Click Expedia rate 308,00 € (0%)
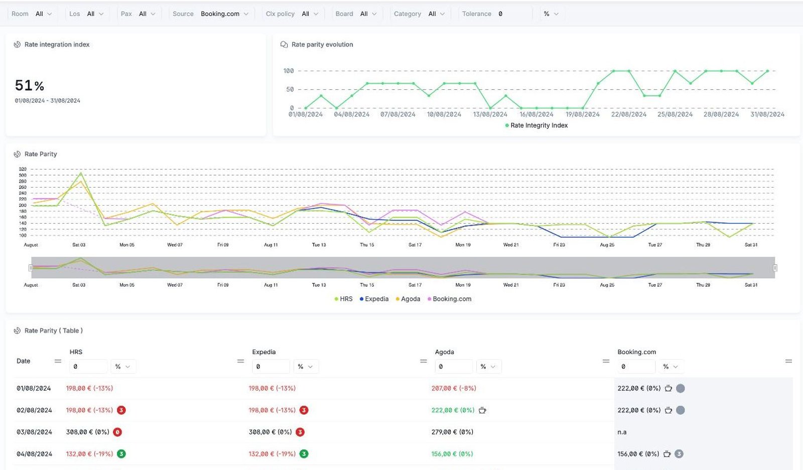Viewport: 803px width, 470px height. (x=271, y=432)
